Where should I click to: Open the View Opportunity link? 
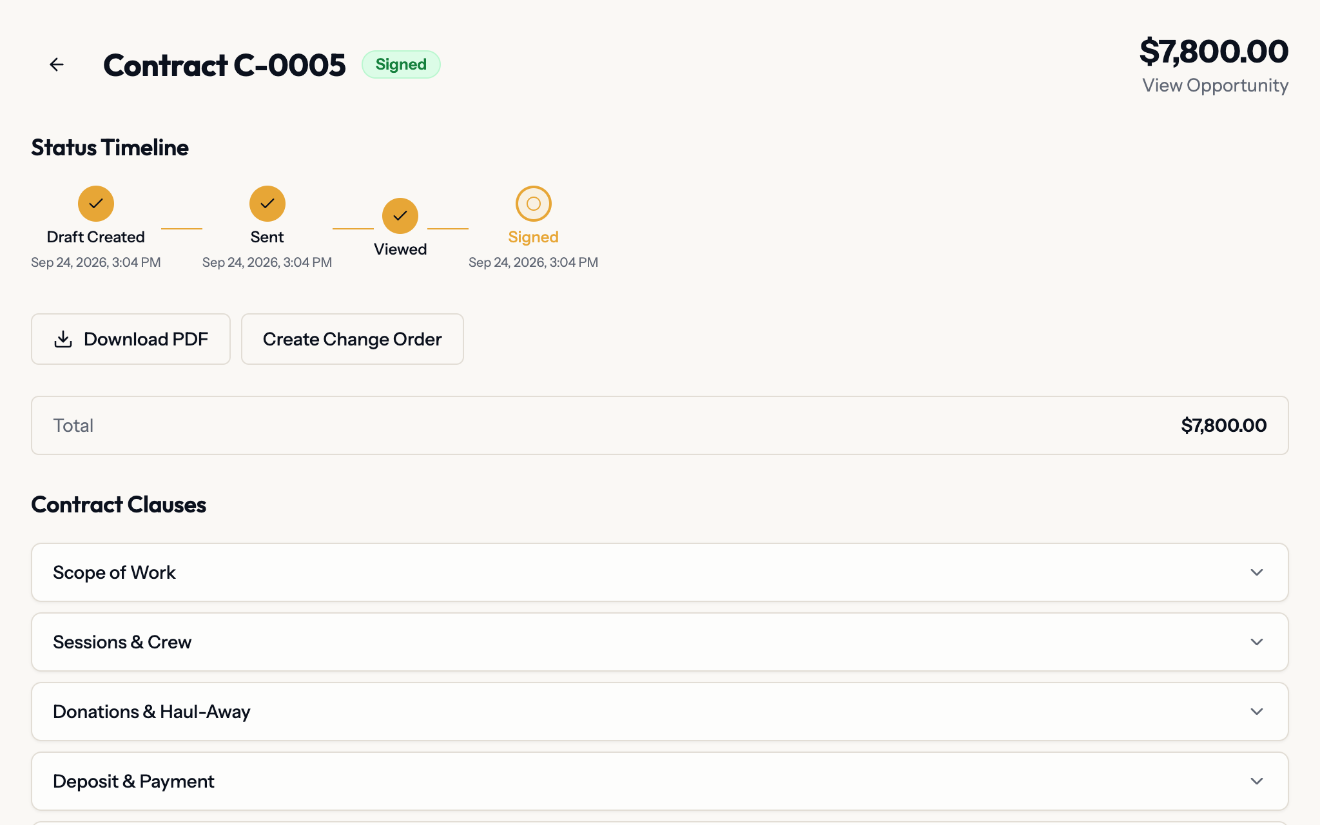[1215, 85]
